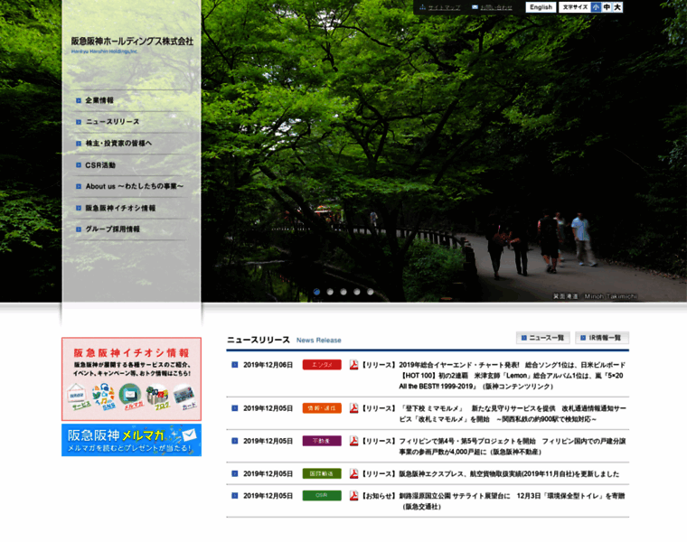
Task: Open ニュースリリース sidebar menu item
Action: 113,122
